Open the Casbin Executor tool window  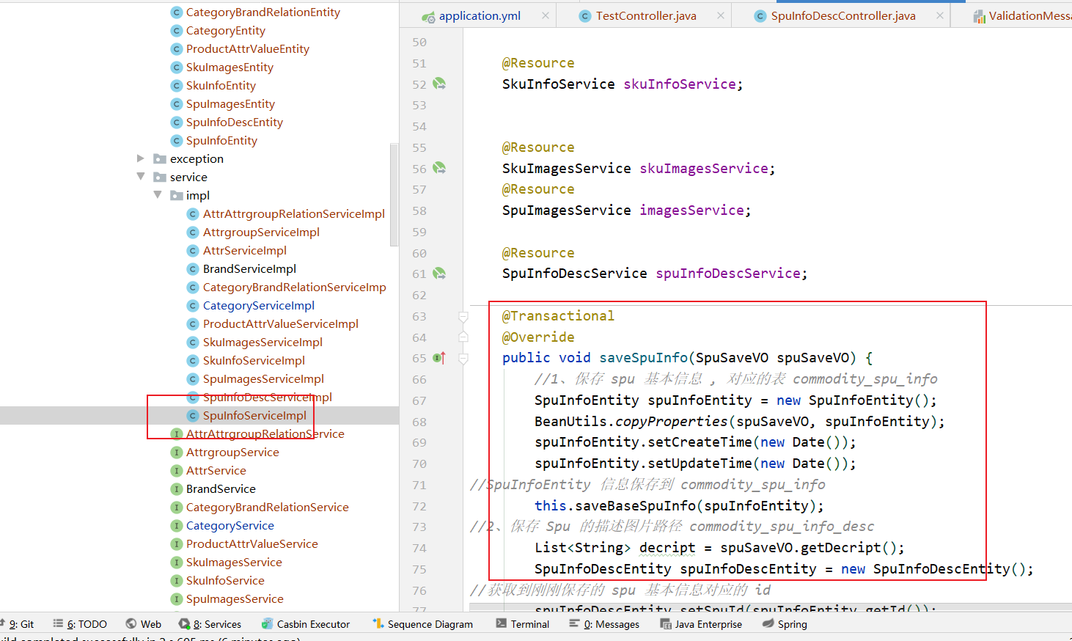(x=306, y=624)
